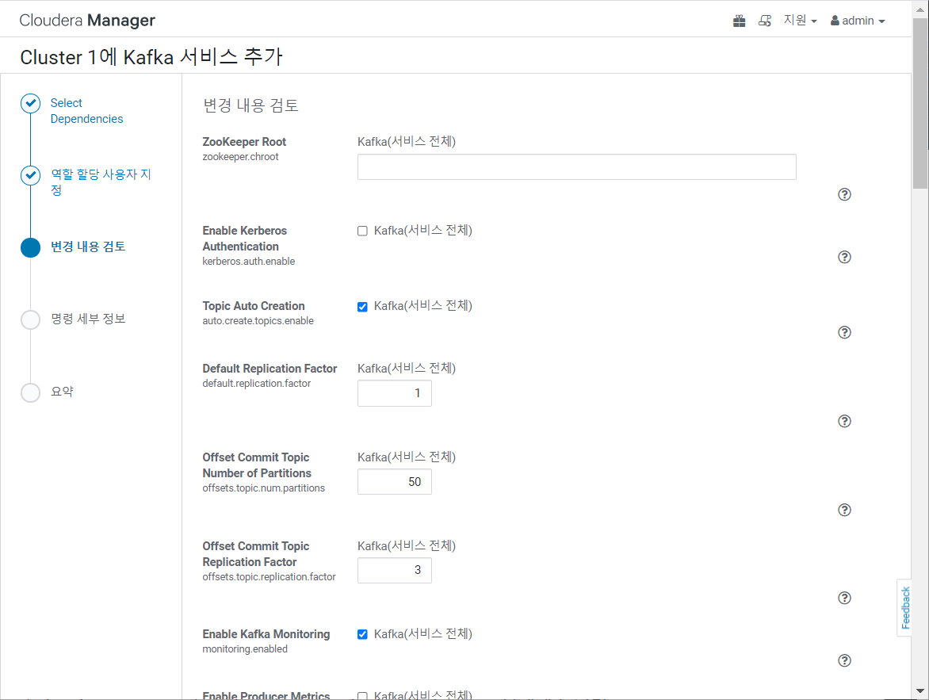This screenshot has width=929, height=700.
Task: Click Cluster 1에 Kafka 서비스 추가 title
Action: [x=151, y=57]
